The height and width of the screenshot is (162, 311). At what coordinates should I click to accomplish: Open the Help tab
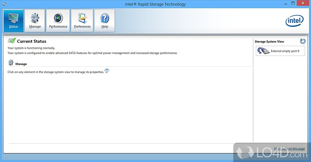105,21
